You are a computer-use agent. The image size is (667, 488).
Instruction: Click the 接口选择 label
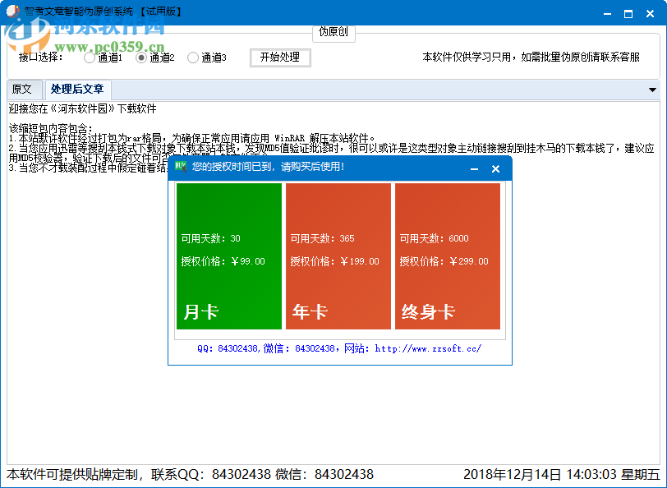click(x=41, y=57)
